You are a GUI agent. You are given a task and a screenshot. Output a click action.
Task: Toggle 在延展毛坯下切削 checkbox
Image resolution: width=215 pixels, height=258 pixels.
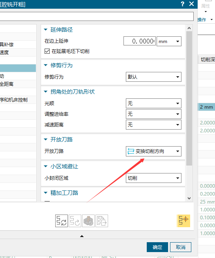[x=47, y=51]
